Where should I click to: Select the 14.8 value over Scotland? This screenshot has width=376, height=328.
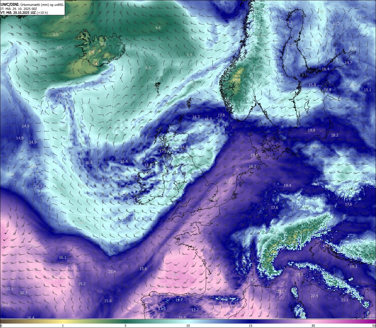[x=184, y=147]
